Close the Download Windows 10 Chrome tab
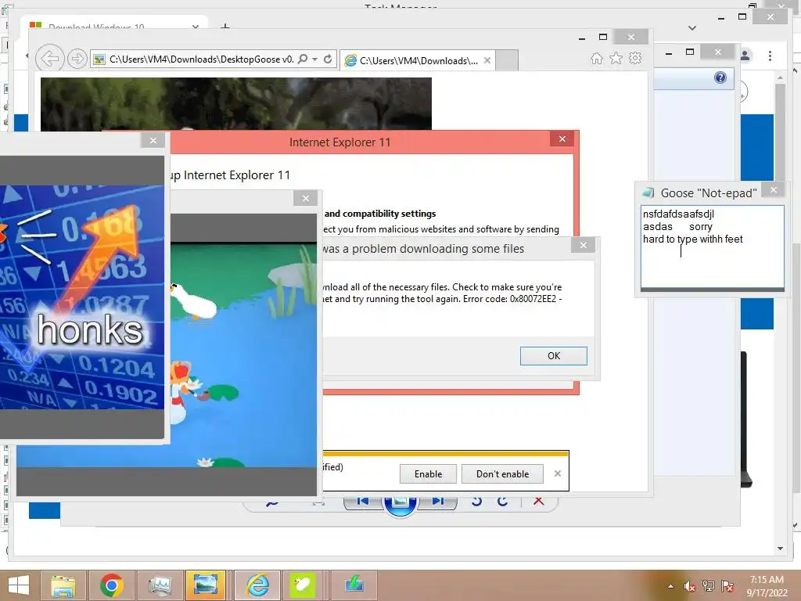 coord(195,27)
